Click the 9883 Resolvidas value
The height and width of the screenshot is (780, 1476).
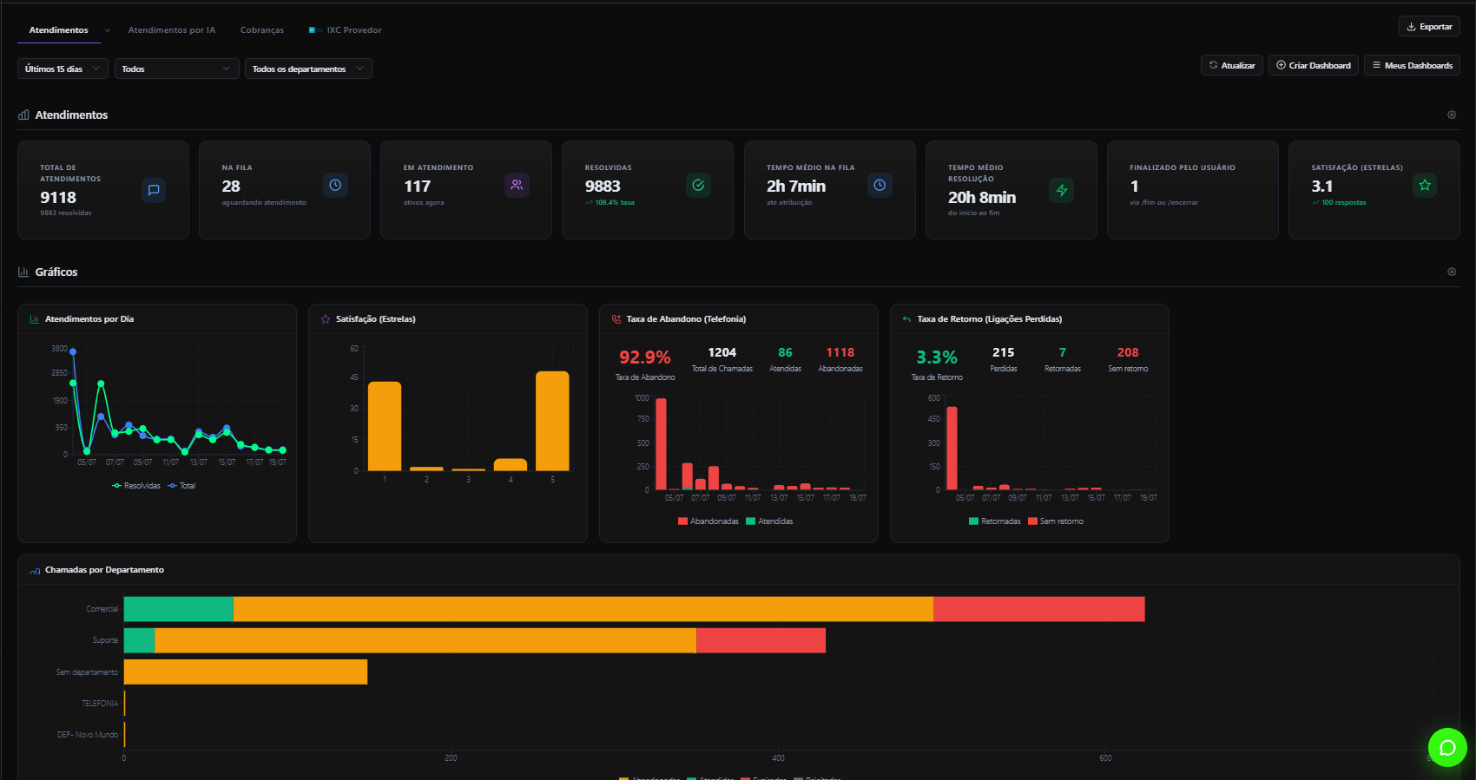603,187
